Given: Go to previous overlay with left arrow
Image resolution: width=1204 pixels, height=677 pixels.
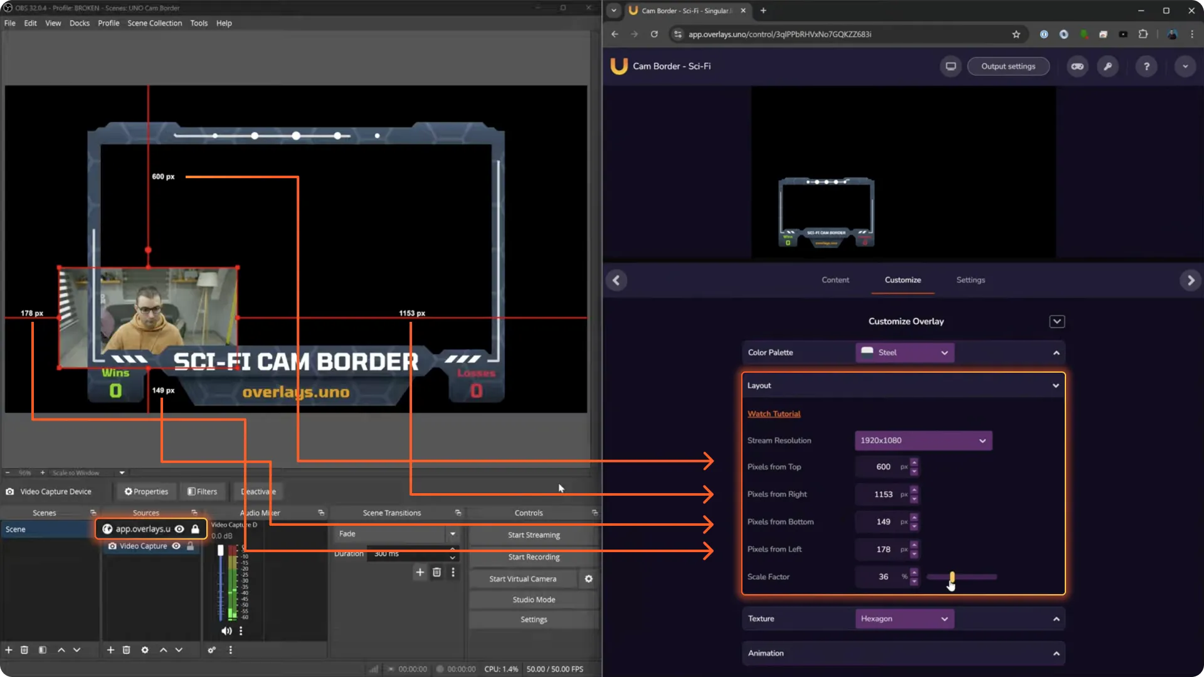Looking at the screenshot, I should (616, 280).
